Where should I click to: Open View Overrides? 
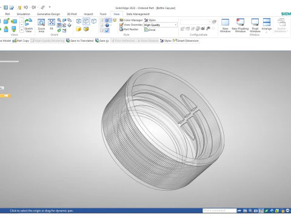point(131,25)
